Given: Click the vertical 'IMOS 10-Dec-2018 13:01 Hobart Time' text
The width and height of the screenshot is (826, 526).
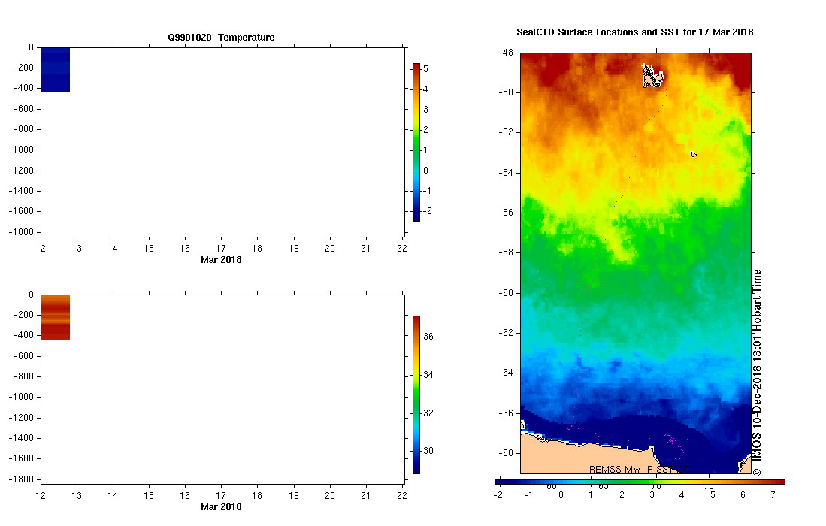Looking at the screenshot, I should click(x=756, y=365).
